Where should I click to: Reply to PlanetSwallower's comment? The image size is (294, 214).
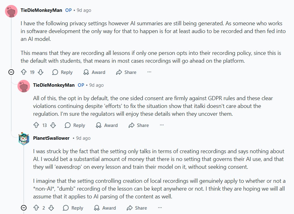[73, 208]
